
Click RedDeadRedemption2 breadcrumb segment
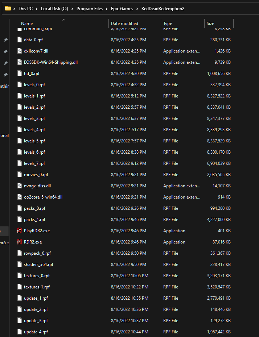pos(163,9)
